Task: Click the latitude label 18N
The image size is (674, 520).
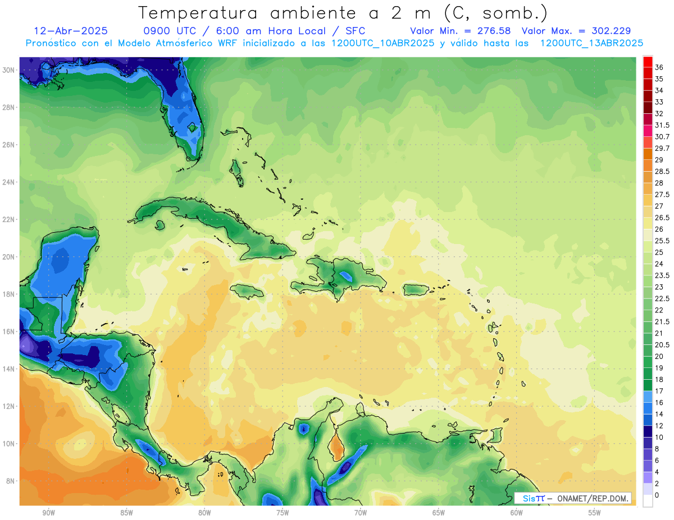Action: click(x=9, y=294)
